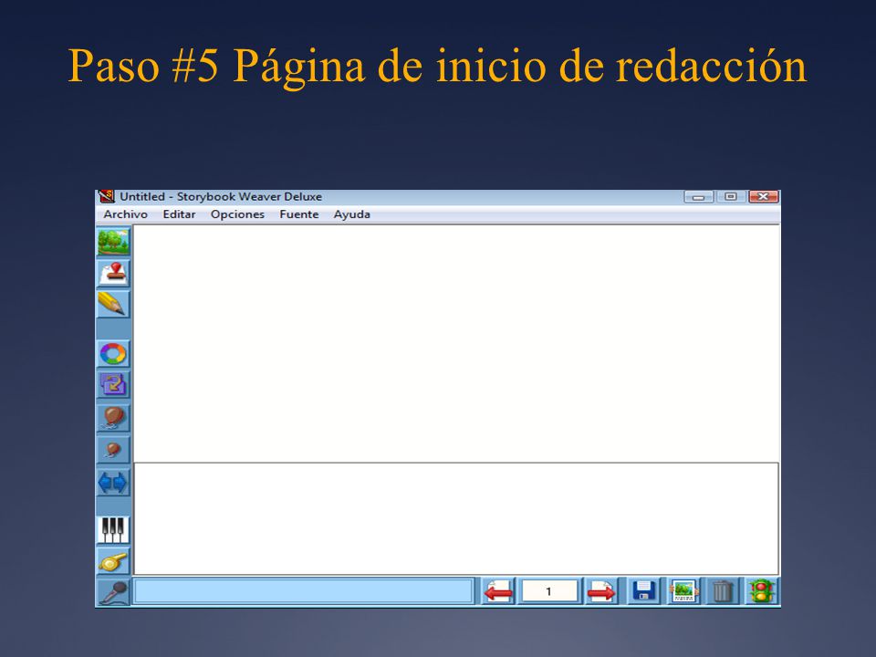The width and height of the screenshot is (876, 657).
Task: Open the Fuente menu
Action: pyautogui.click(x=299, y=214)
